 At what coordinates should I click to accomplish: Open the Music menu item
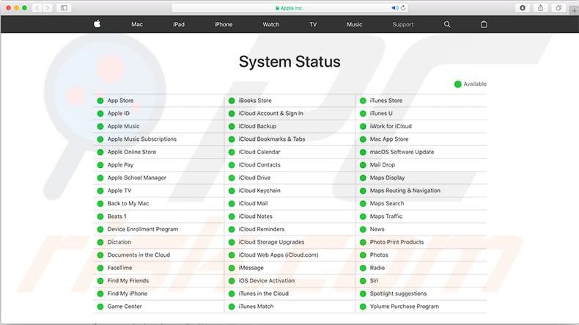[355, 24]
